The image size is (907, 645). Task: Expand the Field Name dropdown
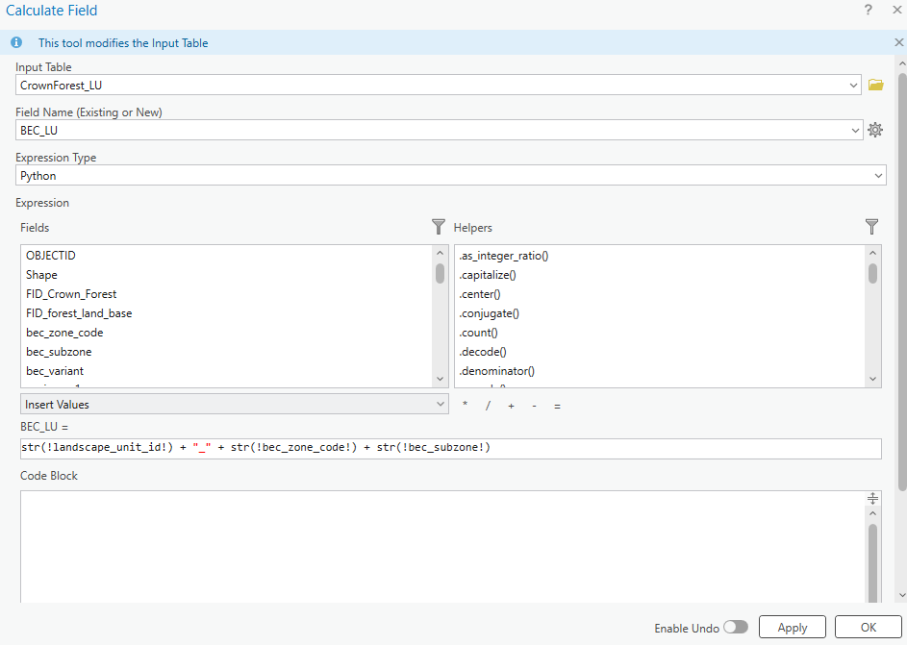(856, 130)
